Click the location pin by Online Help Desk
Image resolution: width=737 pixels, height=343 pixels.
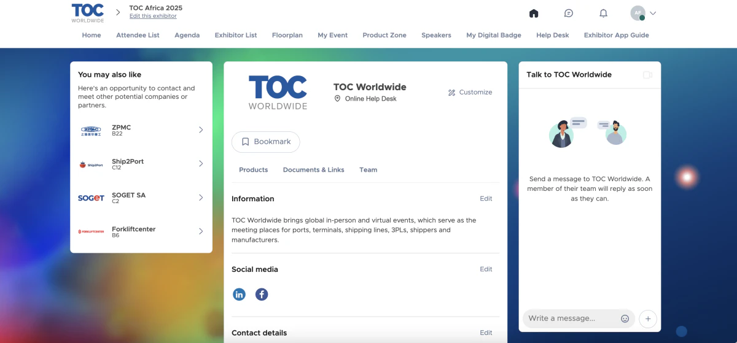337,99
